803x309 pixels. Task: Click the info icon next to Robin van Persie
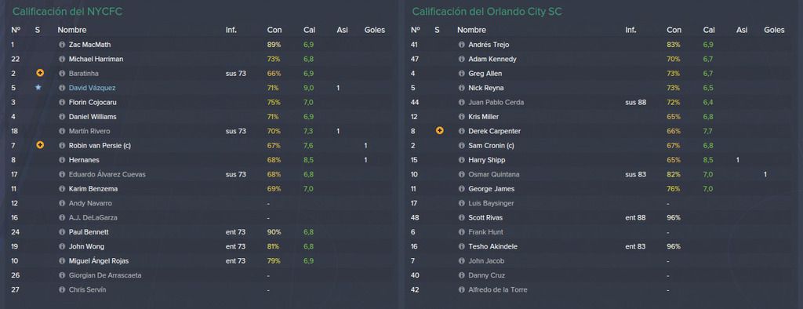click(62, 146)
